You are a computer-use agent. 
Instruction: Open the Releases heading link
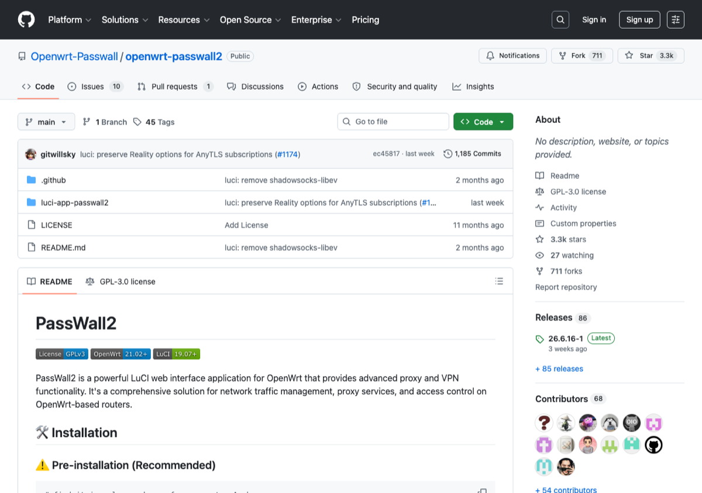pyautogui.click(x=562, y=318)
